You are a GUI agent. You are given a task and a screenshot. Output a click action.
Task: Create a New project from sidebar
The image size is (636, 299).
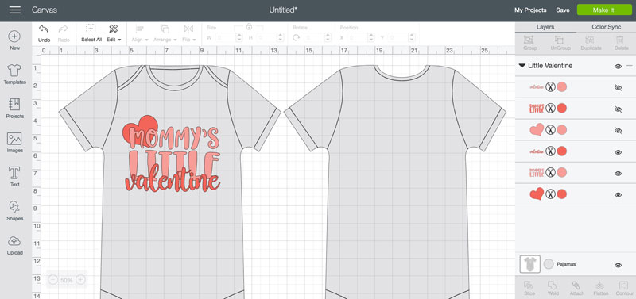tap(14, 40)
